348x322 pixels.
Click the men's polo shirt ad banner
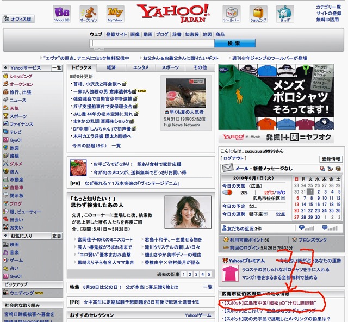(276, 97)
